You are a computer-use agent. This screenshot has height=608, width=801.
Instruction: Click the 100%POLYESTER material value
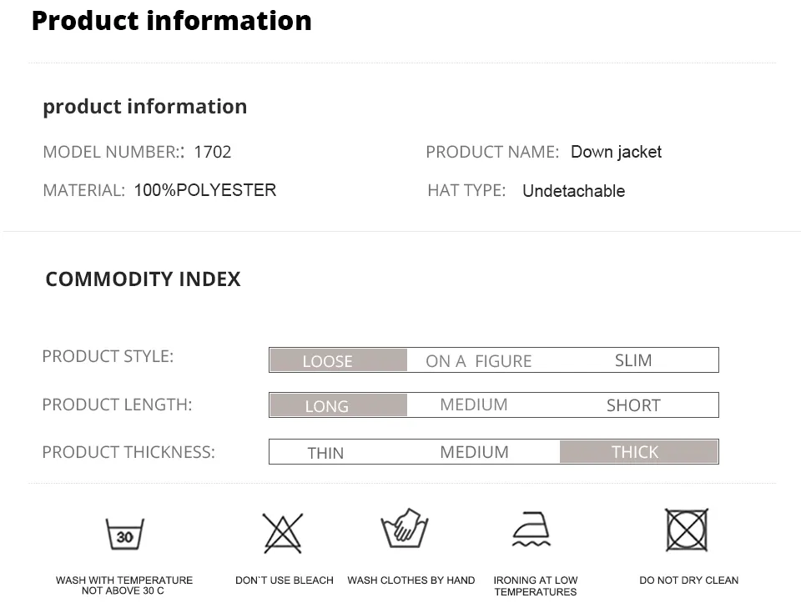pyautogui.click(x=204, y=190)
